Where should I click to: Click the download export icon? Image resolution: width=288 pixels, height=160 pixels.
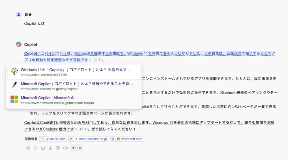[x=50, y=148]
